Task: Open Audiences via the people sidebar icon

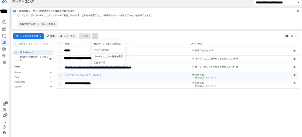Action: pyautogui.click(x=4, y=42)
